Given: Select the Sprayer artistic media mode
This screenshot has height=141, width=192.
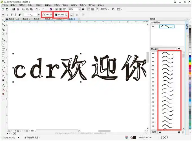Looking at the screenshot, I should tap(11, 15).
